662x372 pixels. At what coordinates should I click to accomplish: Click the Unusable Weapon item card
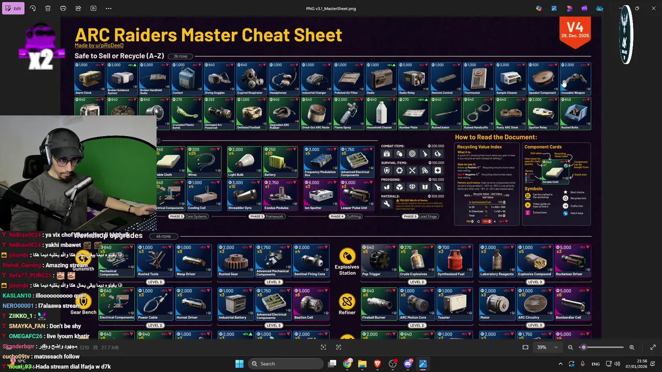coord(575,79)
